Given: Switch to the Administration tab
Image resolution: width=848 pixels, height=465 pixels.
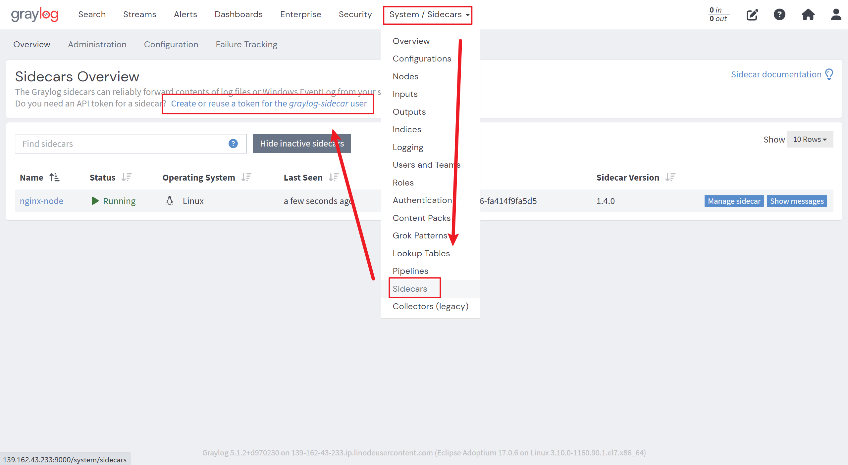Looking at the screenshot, I should pyautogui.click(x=97, y=44).
